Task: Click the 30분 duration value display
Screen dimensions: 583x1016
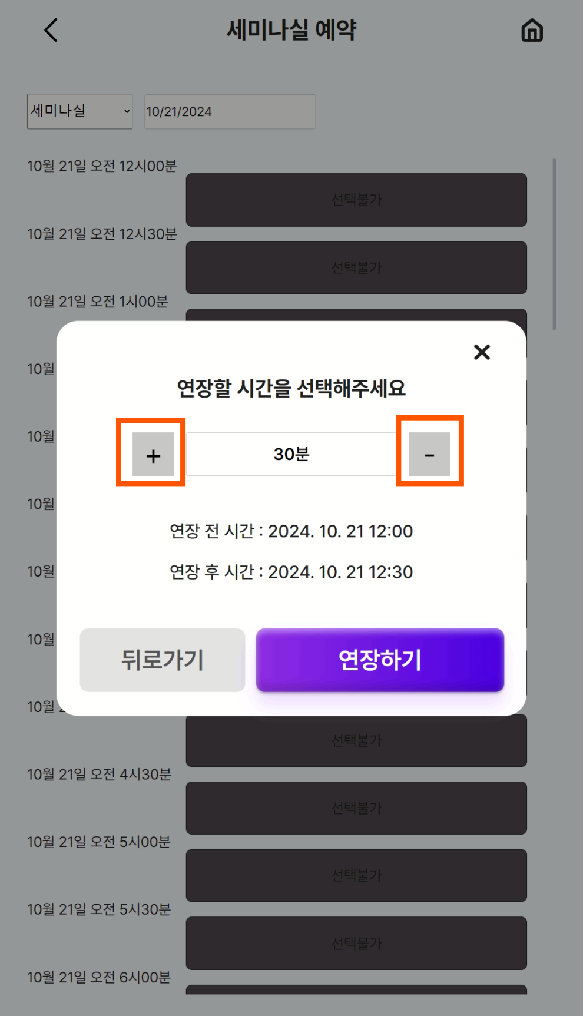Action: coord(291,454)
